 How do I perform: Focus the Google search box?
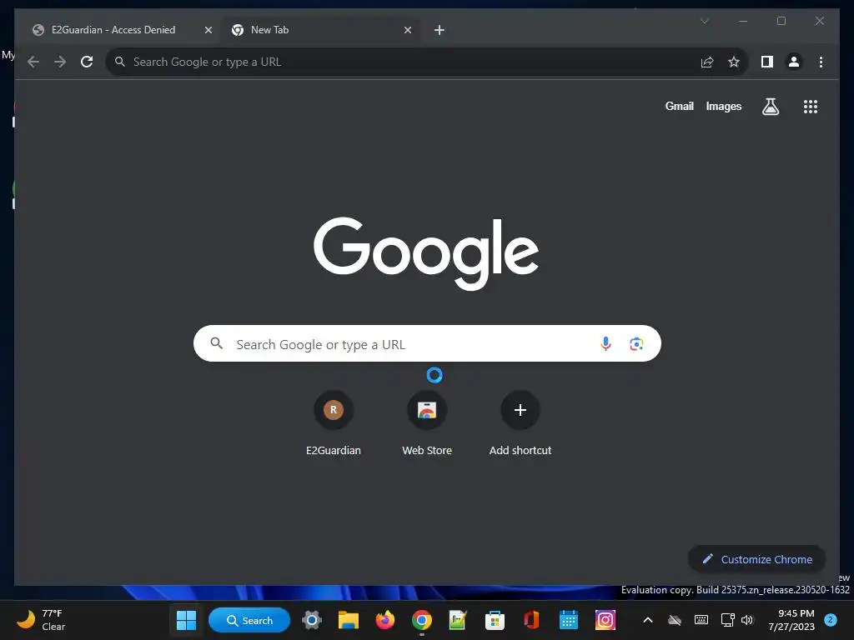pos(427,344)
